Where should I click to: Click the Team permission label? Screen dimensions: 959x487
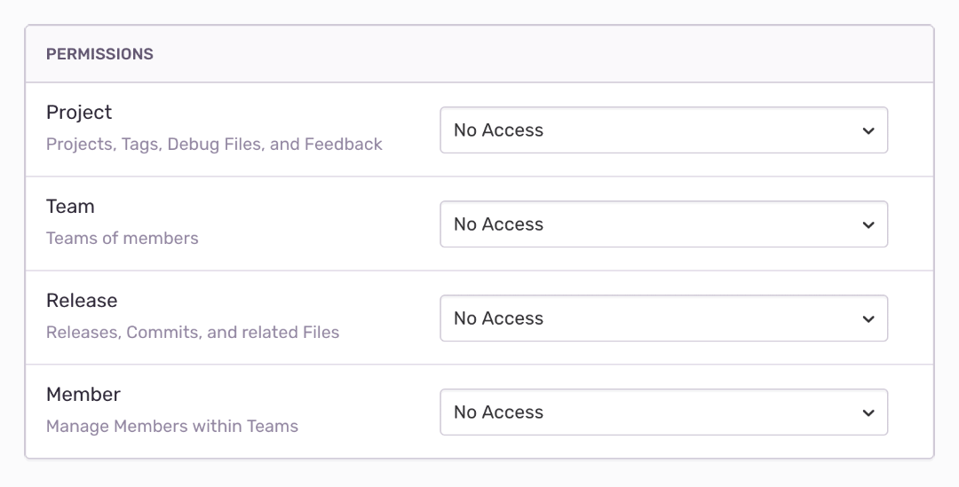[x=70, y=207]
